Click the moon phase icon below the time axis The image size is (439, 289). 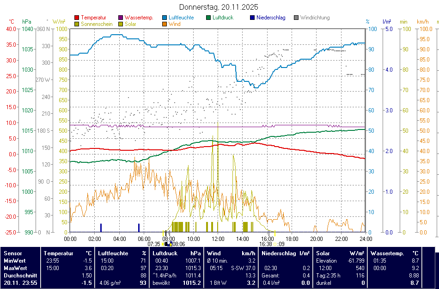coord(168,244)
